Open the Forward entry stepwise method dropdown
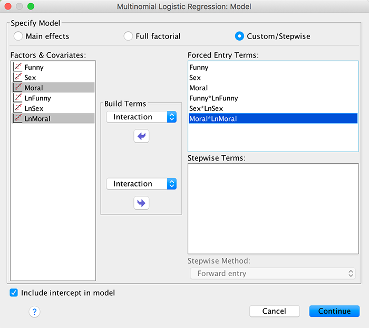The image size is (369, 328). pos(273,274)
